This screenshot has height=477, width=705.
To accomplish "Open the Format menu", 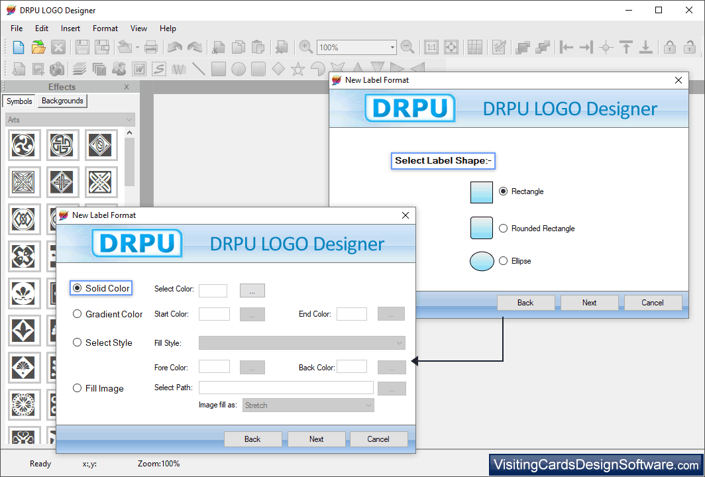I will coord(105,28).
